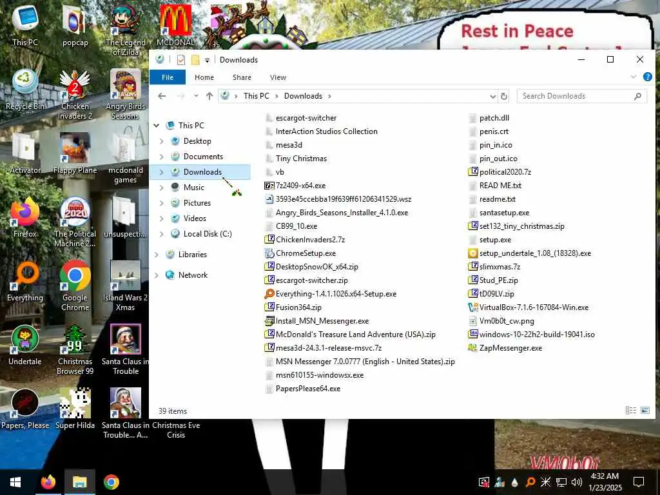Image resolution: width=660 pixels, height=495 pixels.
Task: Launch Angry Birds Seasons shortcut
Action: 126,94
